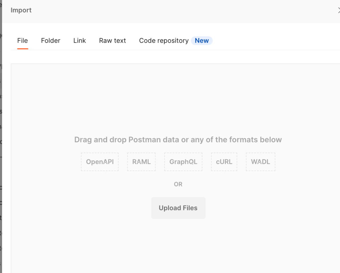The image size is (340, 273).
Task: Open the Link import tab
Action: pyautogui.click(x=79, y=40)
